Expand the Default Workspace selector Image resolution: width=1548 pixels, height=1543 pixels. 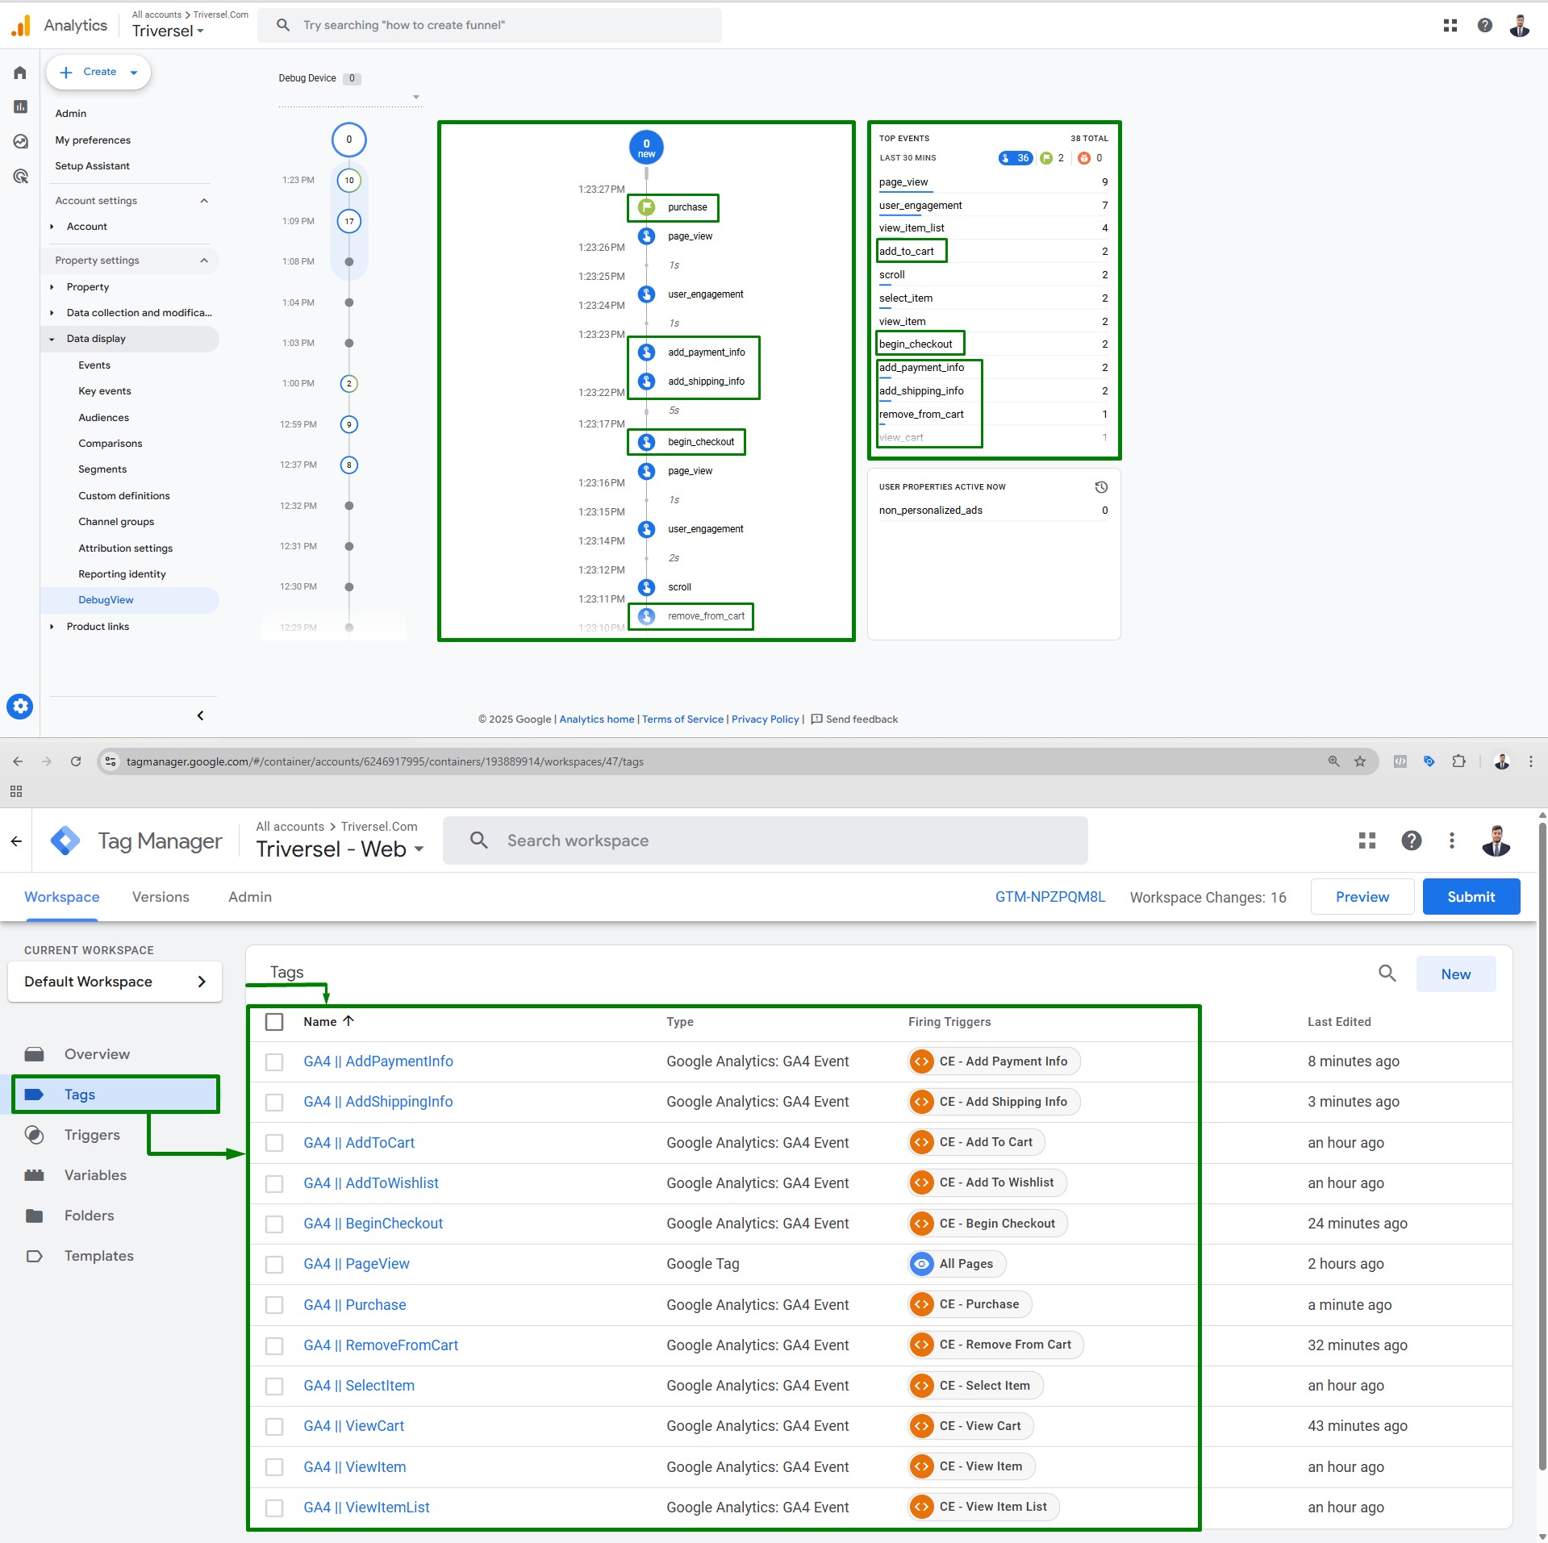point(115,982)
